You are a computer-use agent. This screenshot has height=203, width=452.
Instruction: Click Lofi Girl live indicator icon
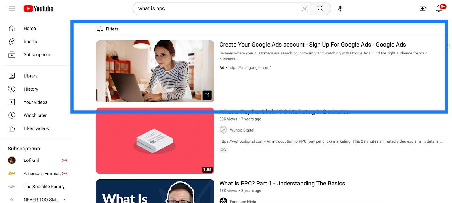pos(64,160)
